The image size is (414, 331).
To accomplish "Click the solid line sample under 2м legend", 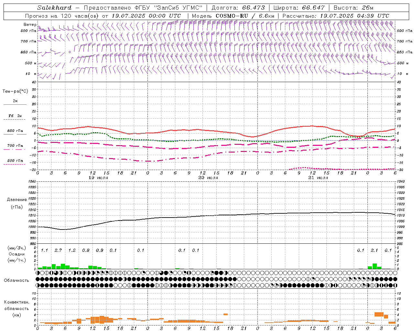I will pyautogui.click(x=15, y=105).
